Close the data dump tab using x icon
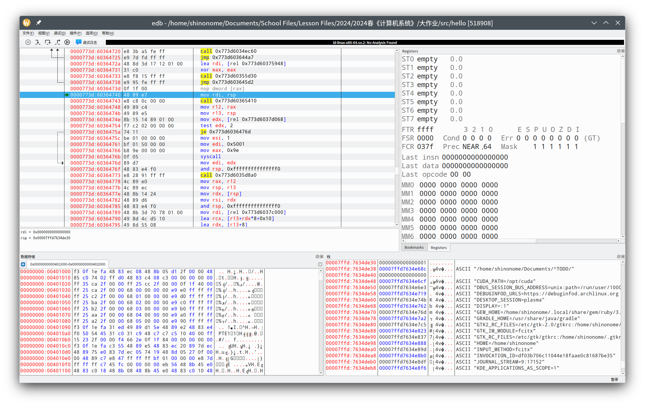645x406 pixels. pos(320,264)
